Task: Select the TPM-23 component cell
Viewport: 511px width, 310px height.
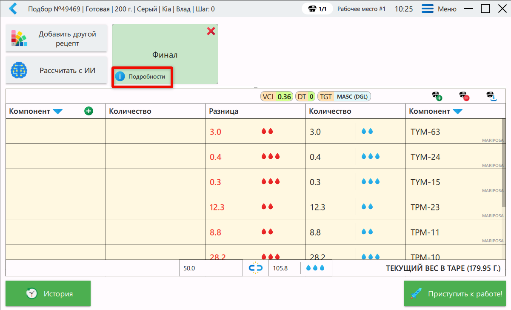Action: click(454, 207)
